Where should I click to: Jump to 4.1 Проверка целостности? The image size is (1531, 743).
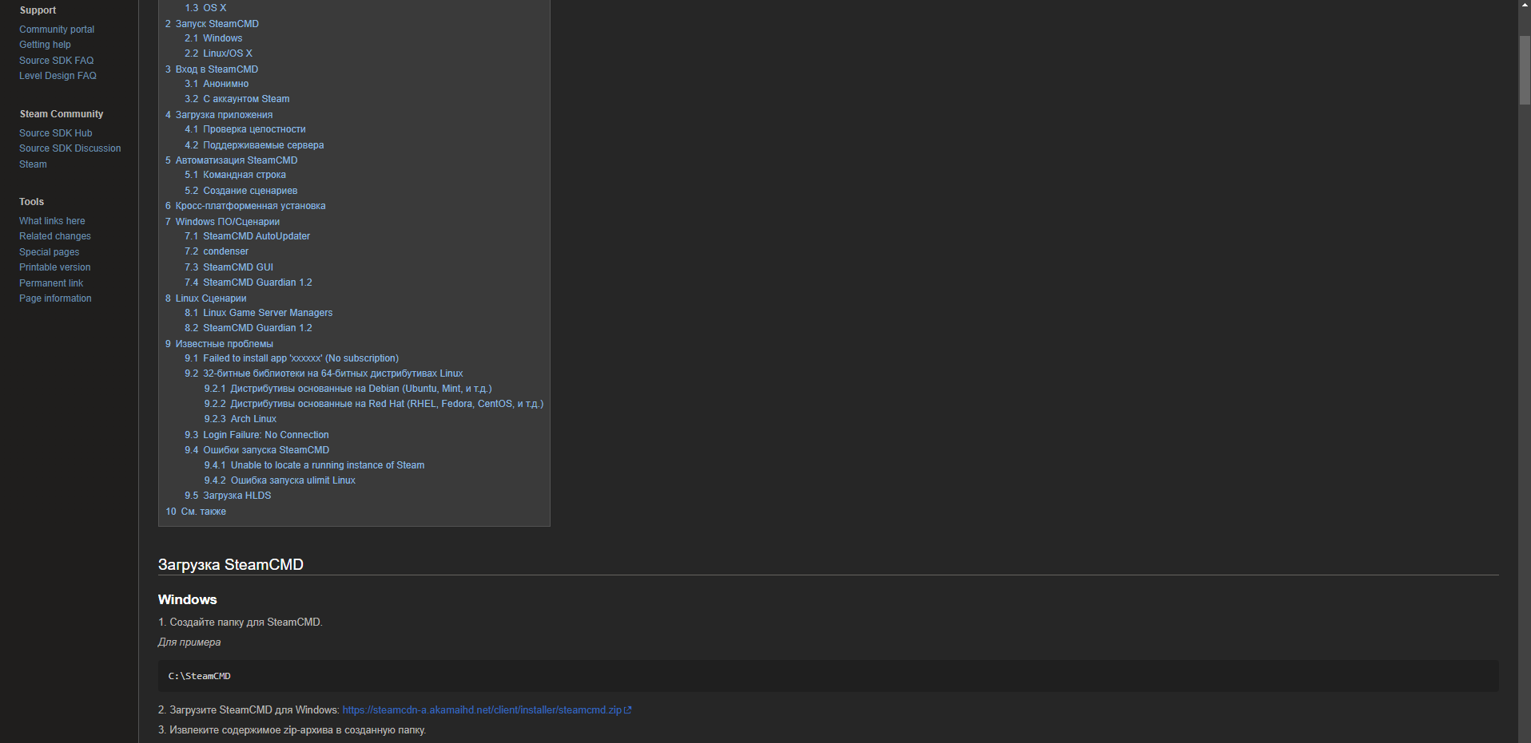pyautogui.click(x=245, y=129)
